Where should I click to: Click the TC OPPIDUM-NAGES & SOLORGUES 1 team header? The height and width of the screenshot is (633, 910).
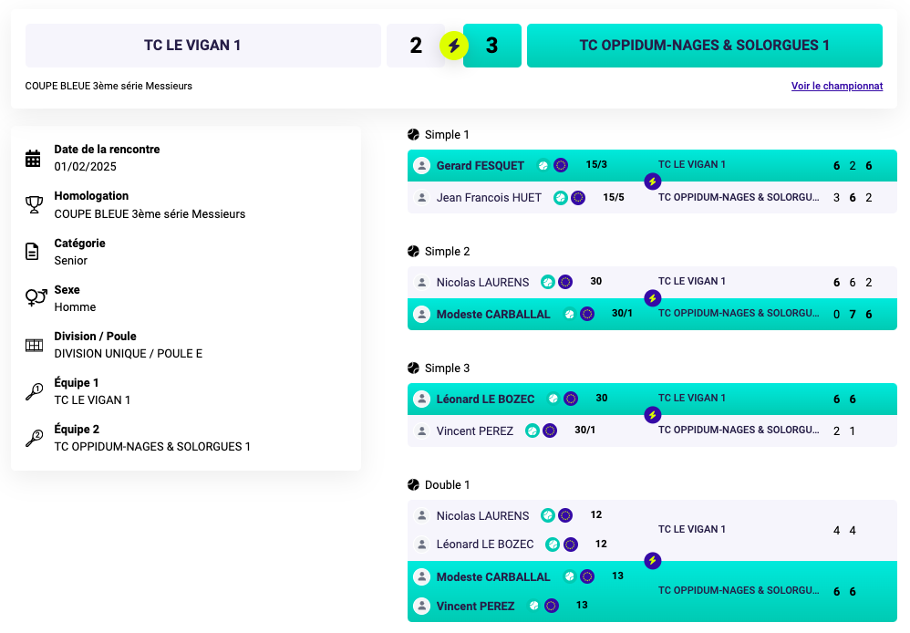[x=704, y=46]
